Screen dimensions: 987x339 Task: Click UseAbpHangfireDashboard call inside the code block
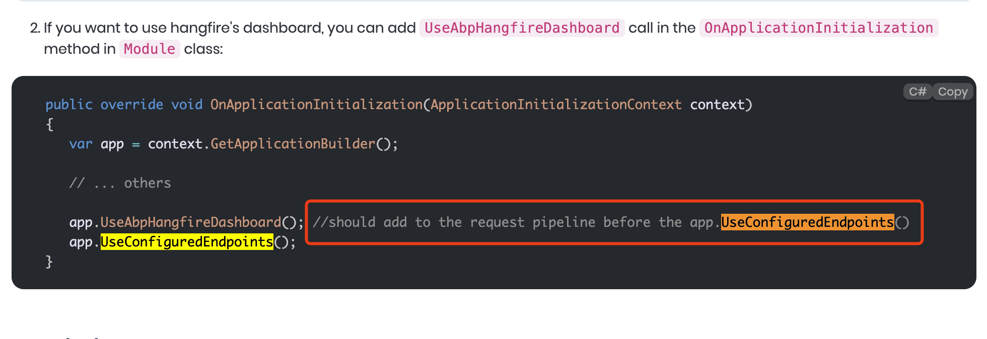coord(191,222)
